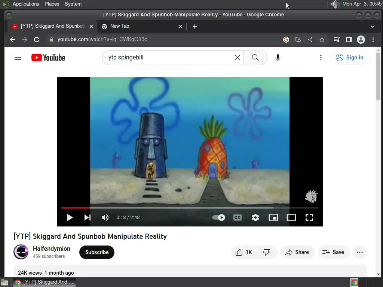Screen dimensions: 383x287
Task: Open a new browser tab with plus
Action: click(194, 27)
